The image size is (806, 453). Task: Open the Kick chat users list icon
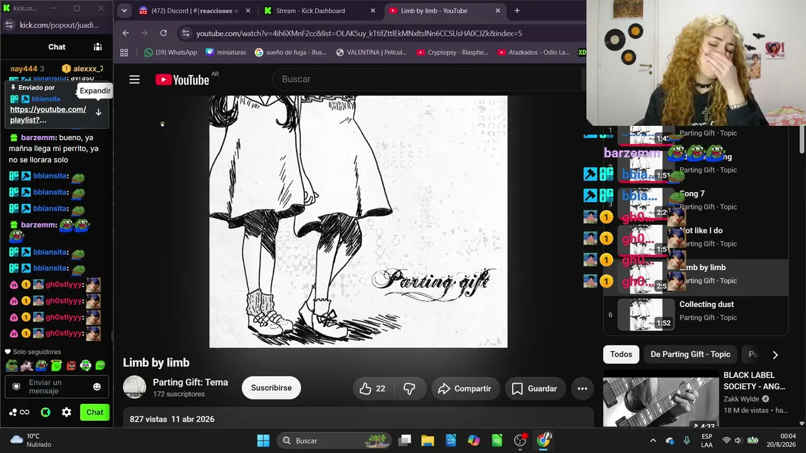(x=98, y=47)
